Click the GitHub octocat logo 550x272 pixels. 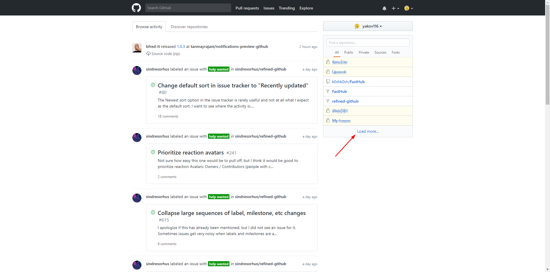click(136, 8)
